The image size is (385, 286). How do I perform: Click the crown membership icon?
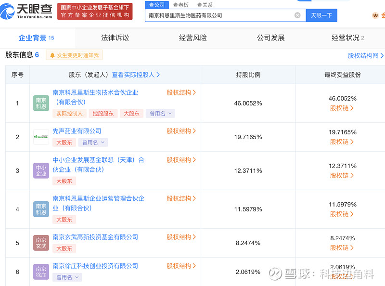[x=375, y=15]
